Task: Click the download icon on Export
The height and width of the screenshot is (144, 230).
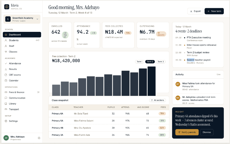Action: point(191,11)
